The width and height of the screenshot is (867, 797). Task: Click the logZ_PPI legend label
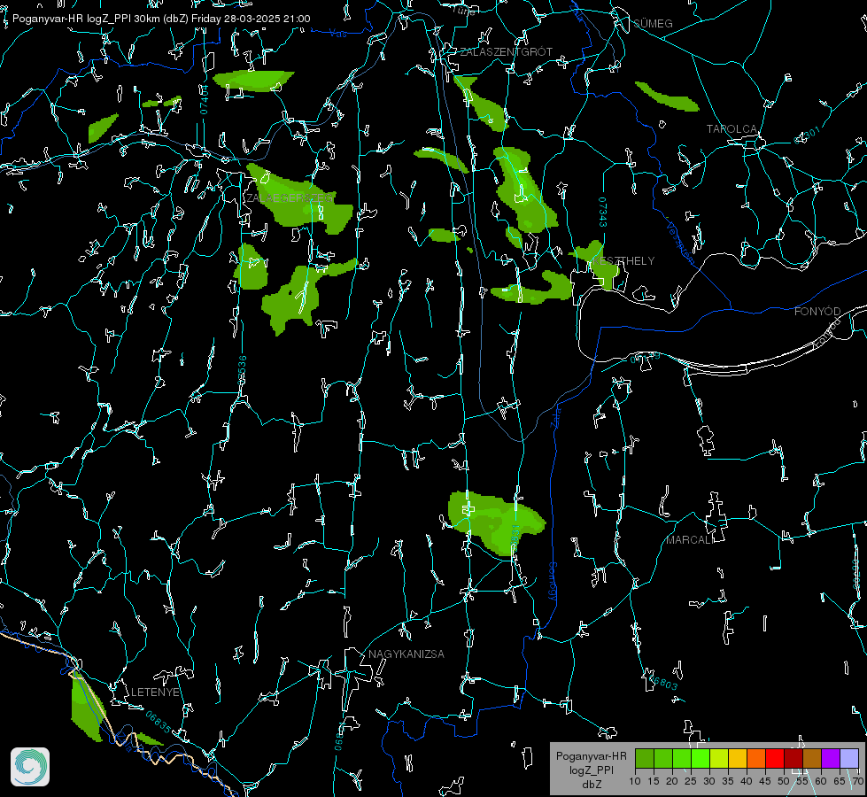pos(591,770)
